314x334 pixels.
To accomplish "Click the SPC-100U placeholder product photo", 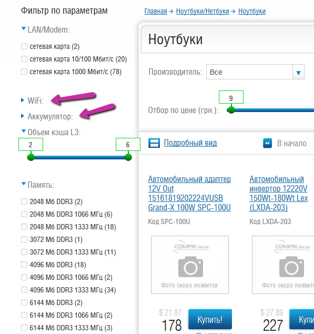I will 190,265.
